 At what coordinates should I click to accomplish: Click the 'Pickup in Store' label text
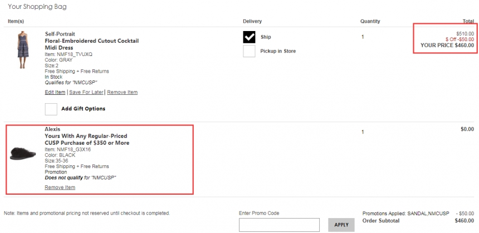coord(278,51)
